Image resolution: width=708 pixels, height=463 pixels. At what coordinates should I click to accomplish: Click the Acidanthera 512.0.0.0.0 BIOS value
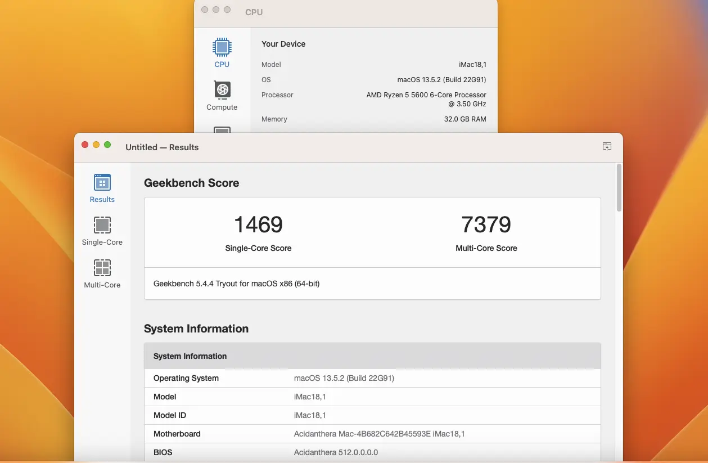click(336, 452)
